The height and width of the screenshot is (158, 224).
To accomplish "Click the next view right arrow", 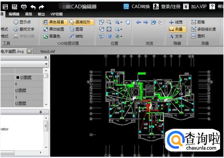I will tap(146, 22).
